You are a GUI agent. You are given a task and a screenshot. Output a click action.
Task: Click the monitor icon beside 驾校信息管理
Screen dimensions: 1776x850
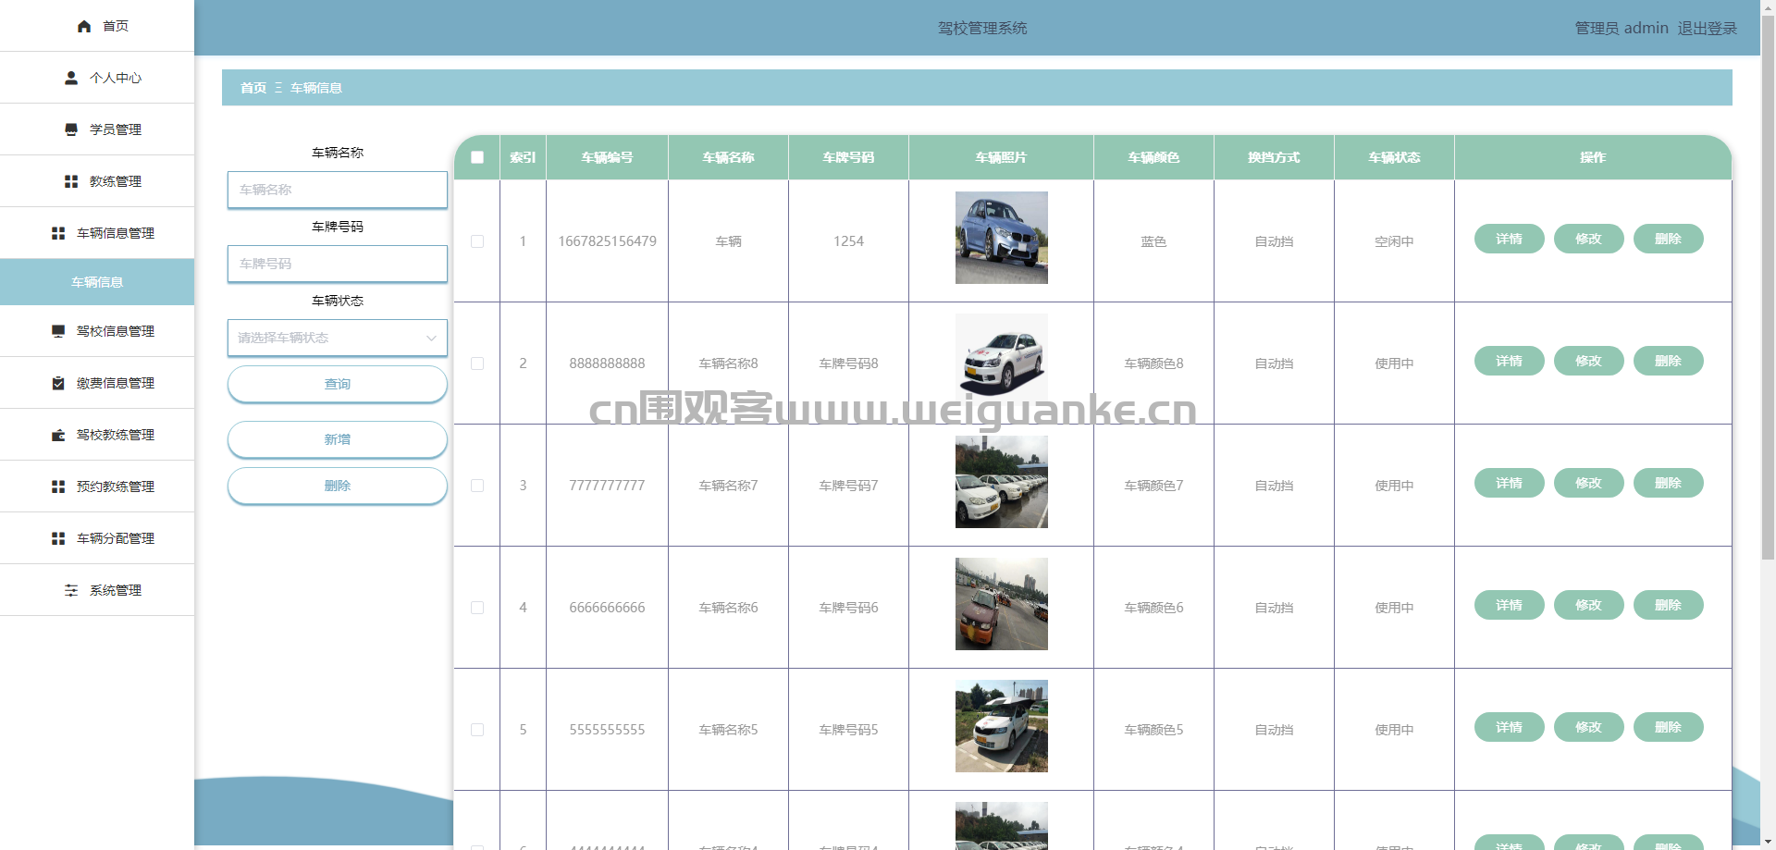coord(58,331)
